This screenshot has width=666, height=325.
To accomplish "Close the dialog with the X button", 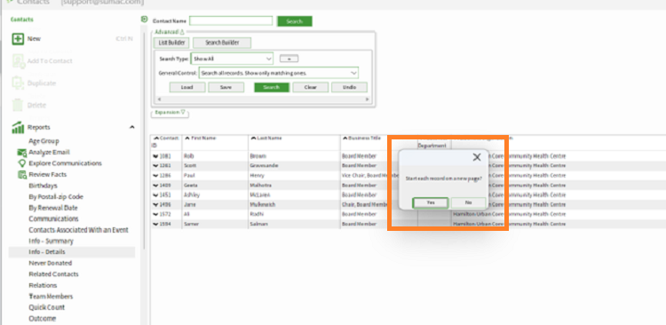I will click(x=477, y=157).
